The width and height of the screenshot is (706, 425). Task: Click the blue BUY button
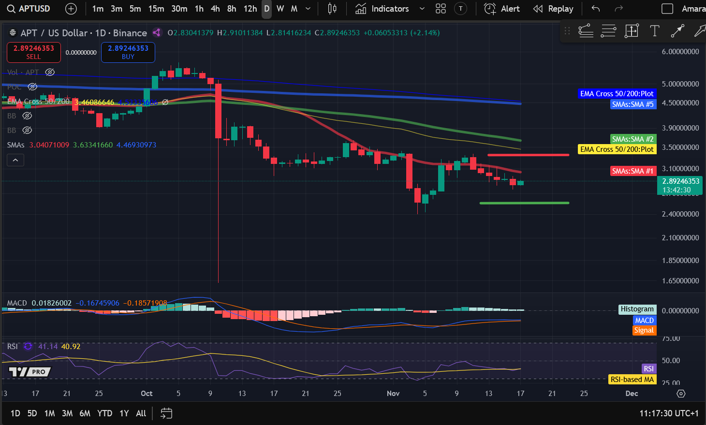point(128,52)
